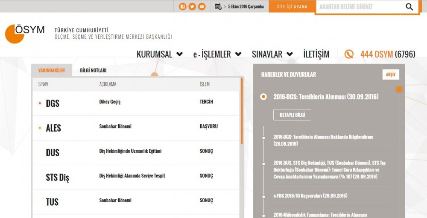Open the ÖSYM YouTube channel icon
The height and width of the screenshot is (218, 427).
202,6
